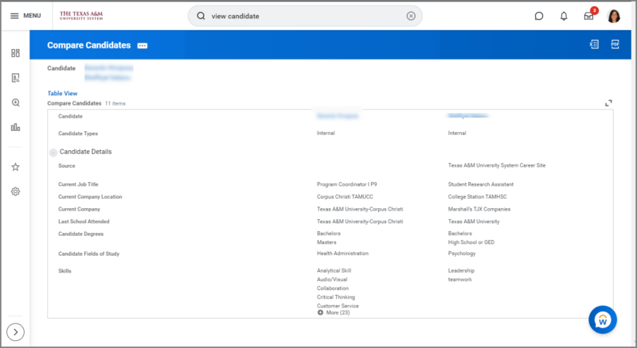Open the settings gear in sidebar
This screenshot has height=348, width=637.
[15, 191]
